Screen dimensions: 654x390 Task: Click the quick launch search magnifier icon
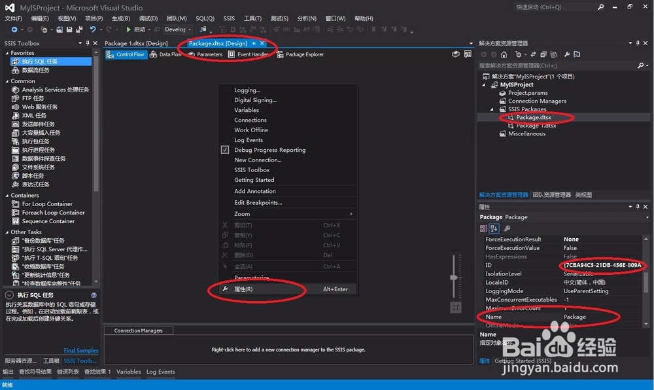(600, 7)
